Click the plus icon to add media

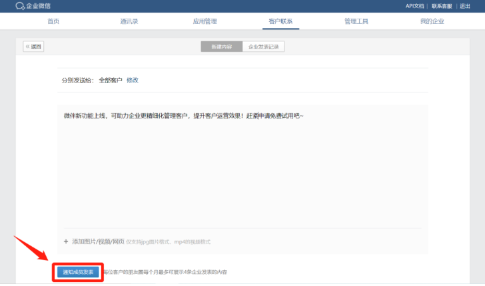click(x=66, y=241)
